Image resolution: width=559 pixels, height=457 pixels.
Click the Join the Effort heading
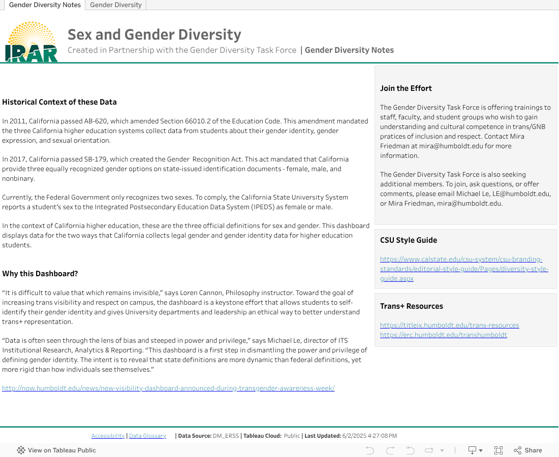(406, 88)
